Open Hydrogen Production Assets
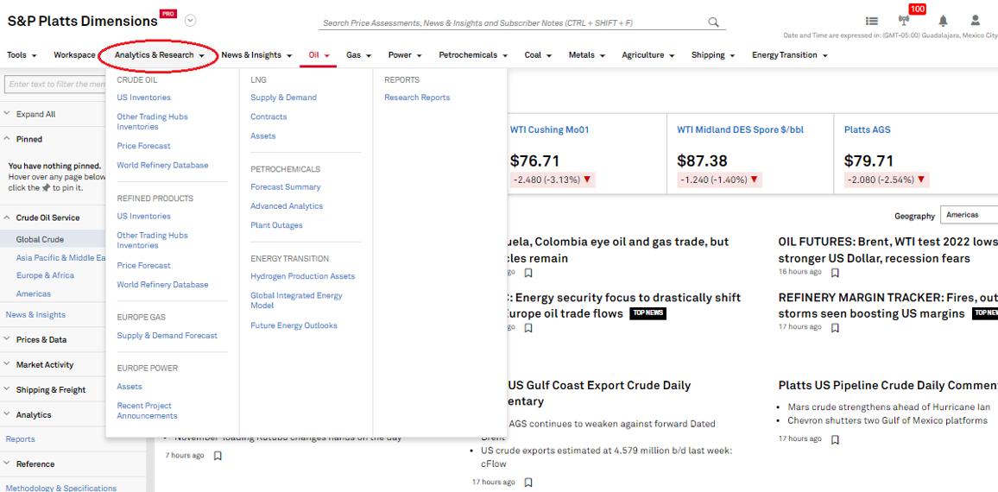998x492 pixels. (x=303, y=276)
